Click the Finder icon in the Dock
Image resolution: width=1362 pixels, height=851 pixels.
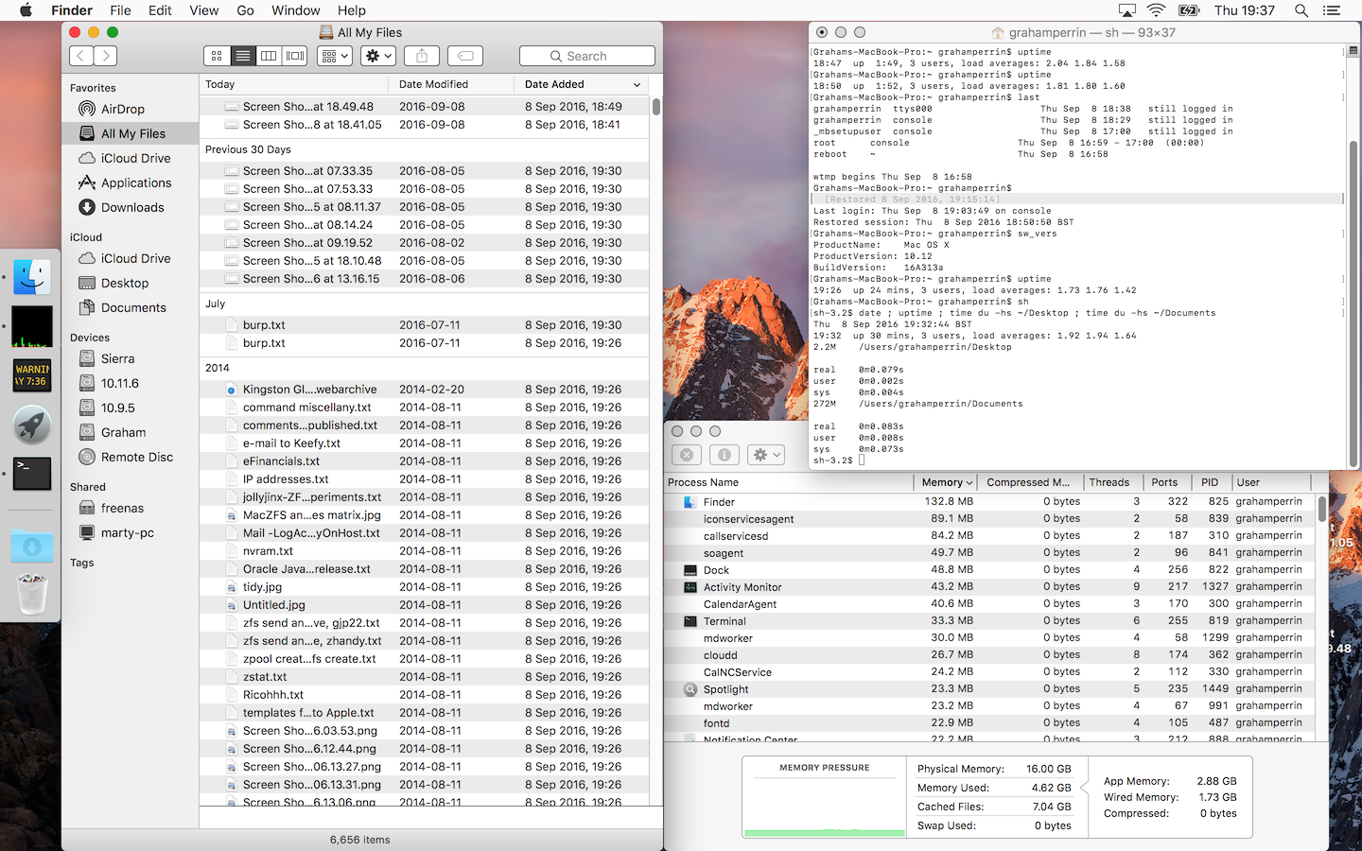(32, 277)
